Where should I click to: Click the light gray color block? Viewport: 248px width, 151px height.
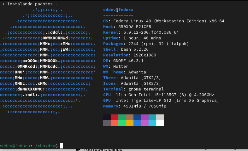pyautogui.click(x=160, y=117)
